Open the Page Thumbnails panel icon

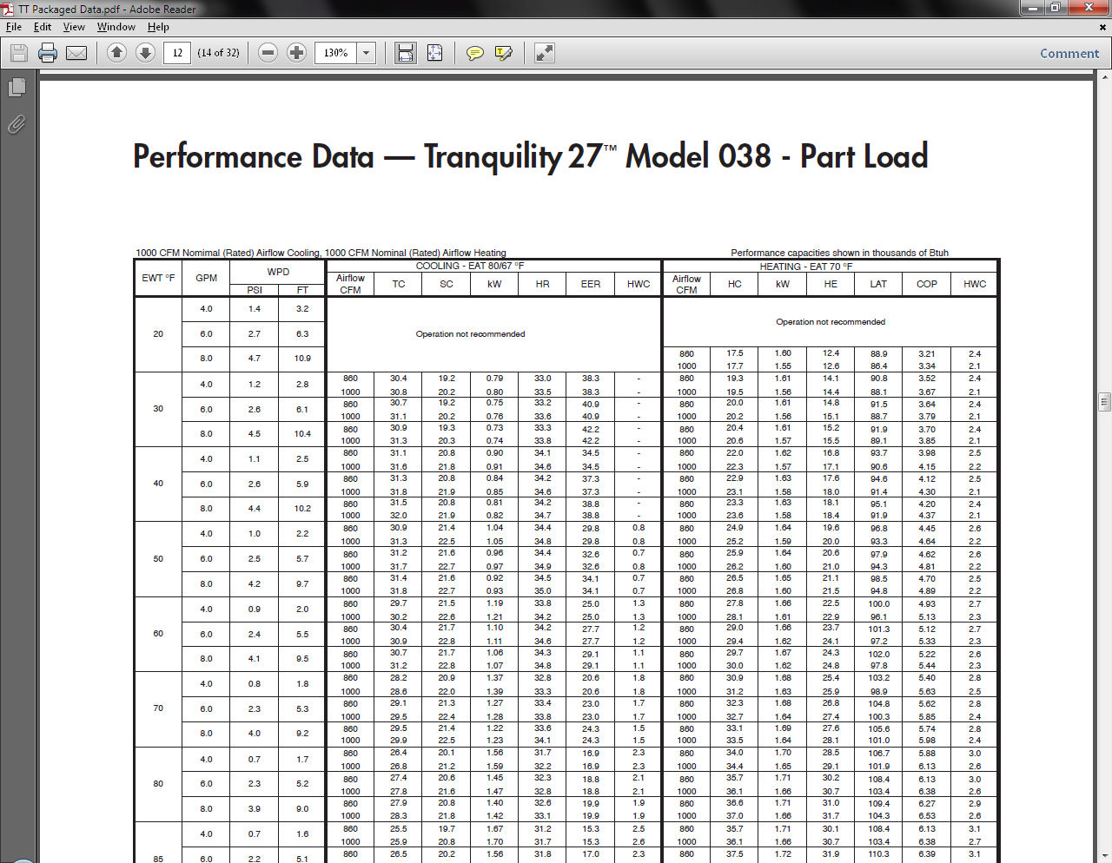[17, 88]
